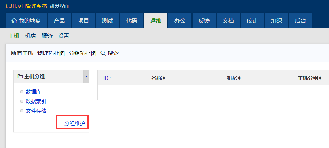Click the 主机分组 panel heading text
The height and width of the screenshot is (148, 329).
[x=34, y=77]
